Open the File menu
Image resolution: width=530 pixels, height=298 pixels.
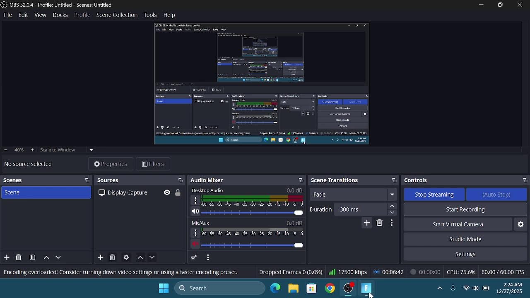click(x=8, y=15)
